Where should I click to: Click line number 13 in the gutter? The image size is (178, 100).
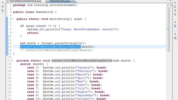click(x=10, y=47)
